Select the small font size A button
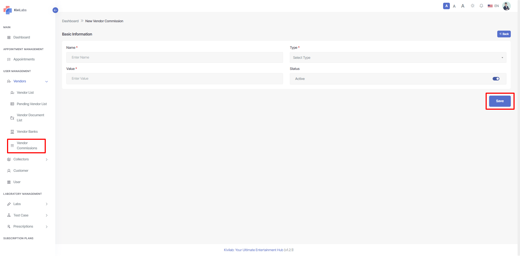Image resolution: width=520 pixels, height=256 pixels. pyautogui.click(x=446, y=6)
